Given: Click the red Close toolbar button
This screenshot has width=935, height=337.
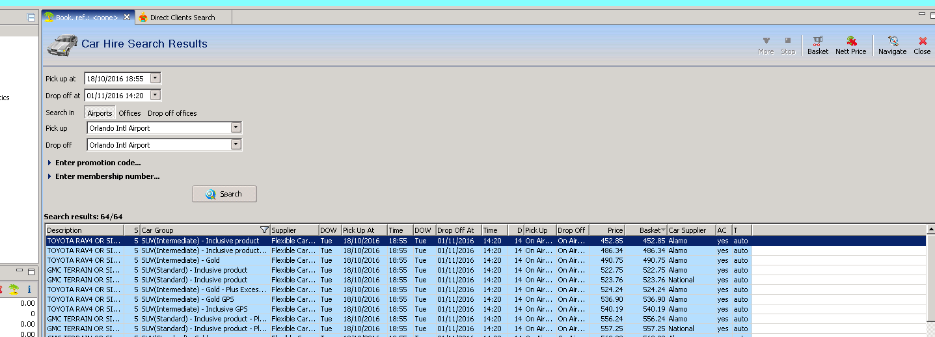Looking at the screenshot, I should [922, 45].
